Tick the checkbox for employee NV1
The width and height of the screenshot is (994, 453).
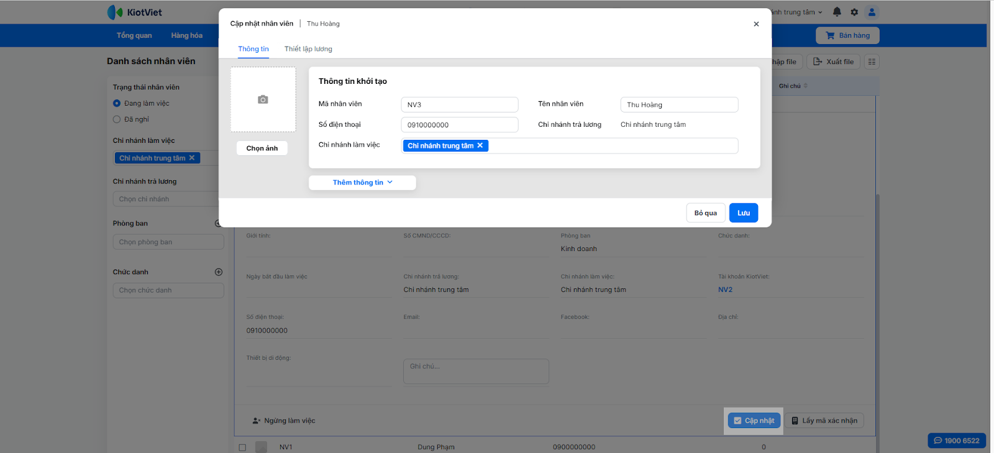pyautogui.click(x=242, y=447)
